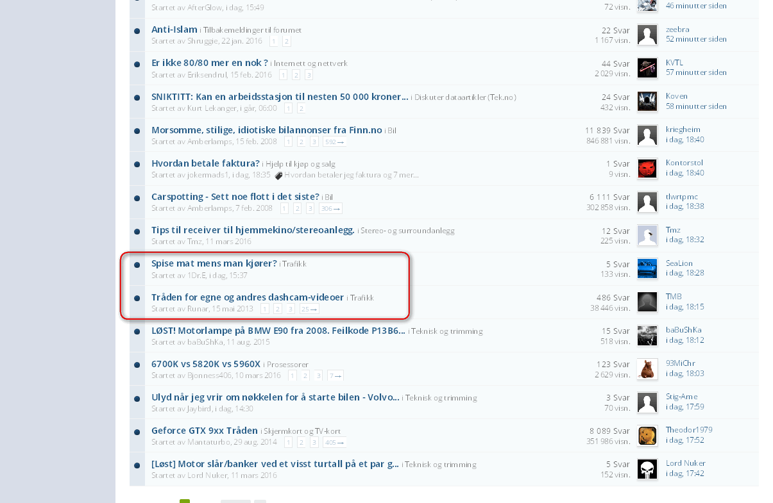Click unread marker for Er ikke 80/80 thread
Viewport: 773px width, 503px height.
point(137,64)
